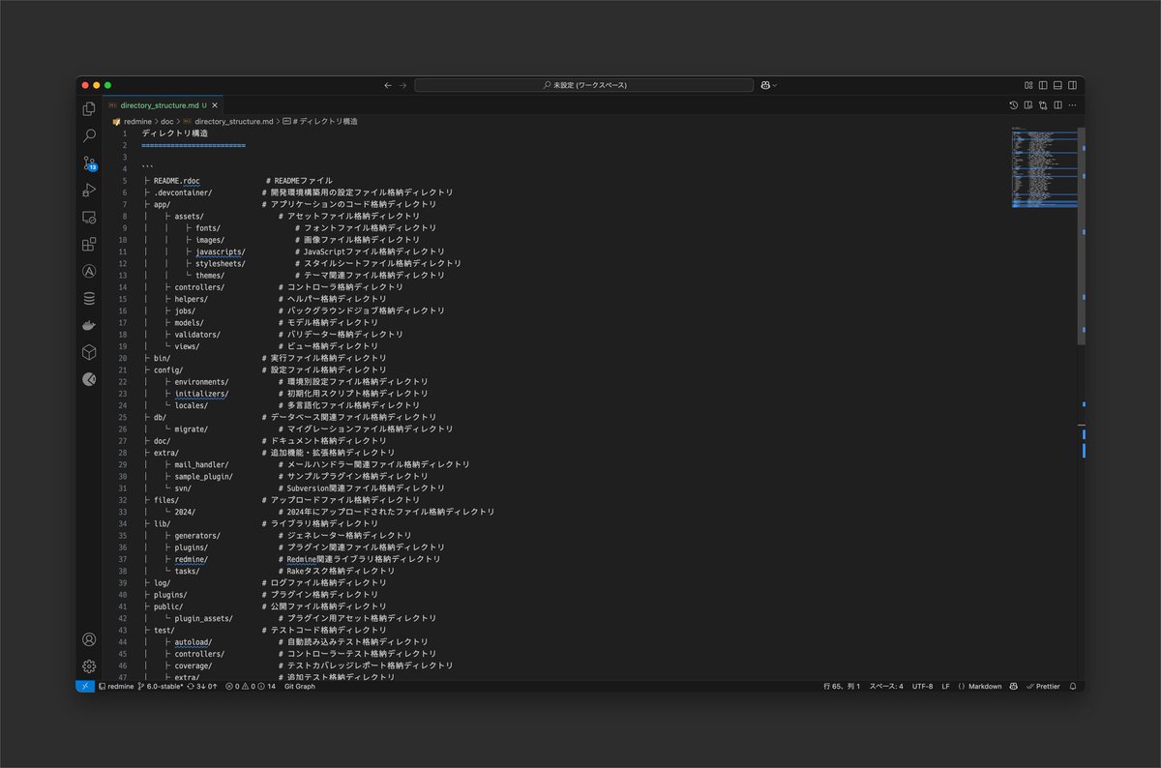Open Prettier status in status bar
Image resolution: width=1161 pixels, height=768 pixels.
pos(1043,686)
